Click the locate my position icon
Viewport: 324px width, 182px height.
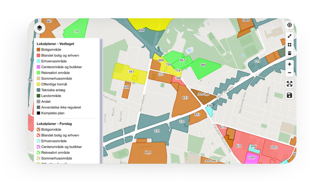click(289, 25)
